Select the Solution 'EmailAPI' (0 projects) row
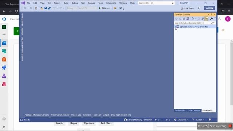The width and height of the screenshot is (233, 131). coord(195,27)
